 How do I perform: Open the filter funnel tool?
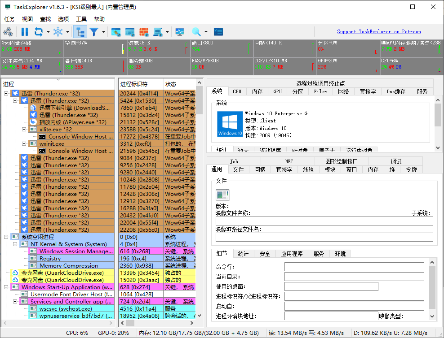(x=94, y=32)
